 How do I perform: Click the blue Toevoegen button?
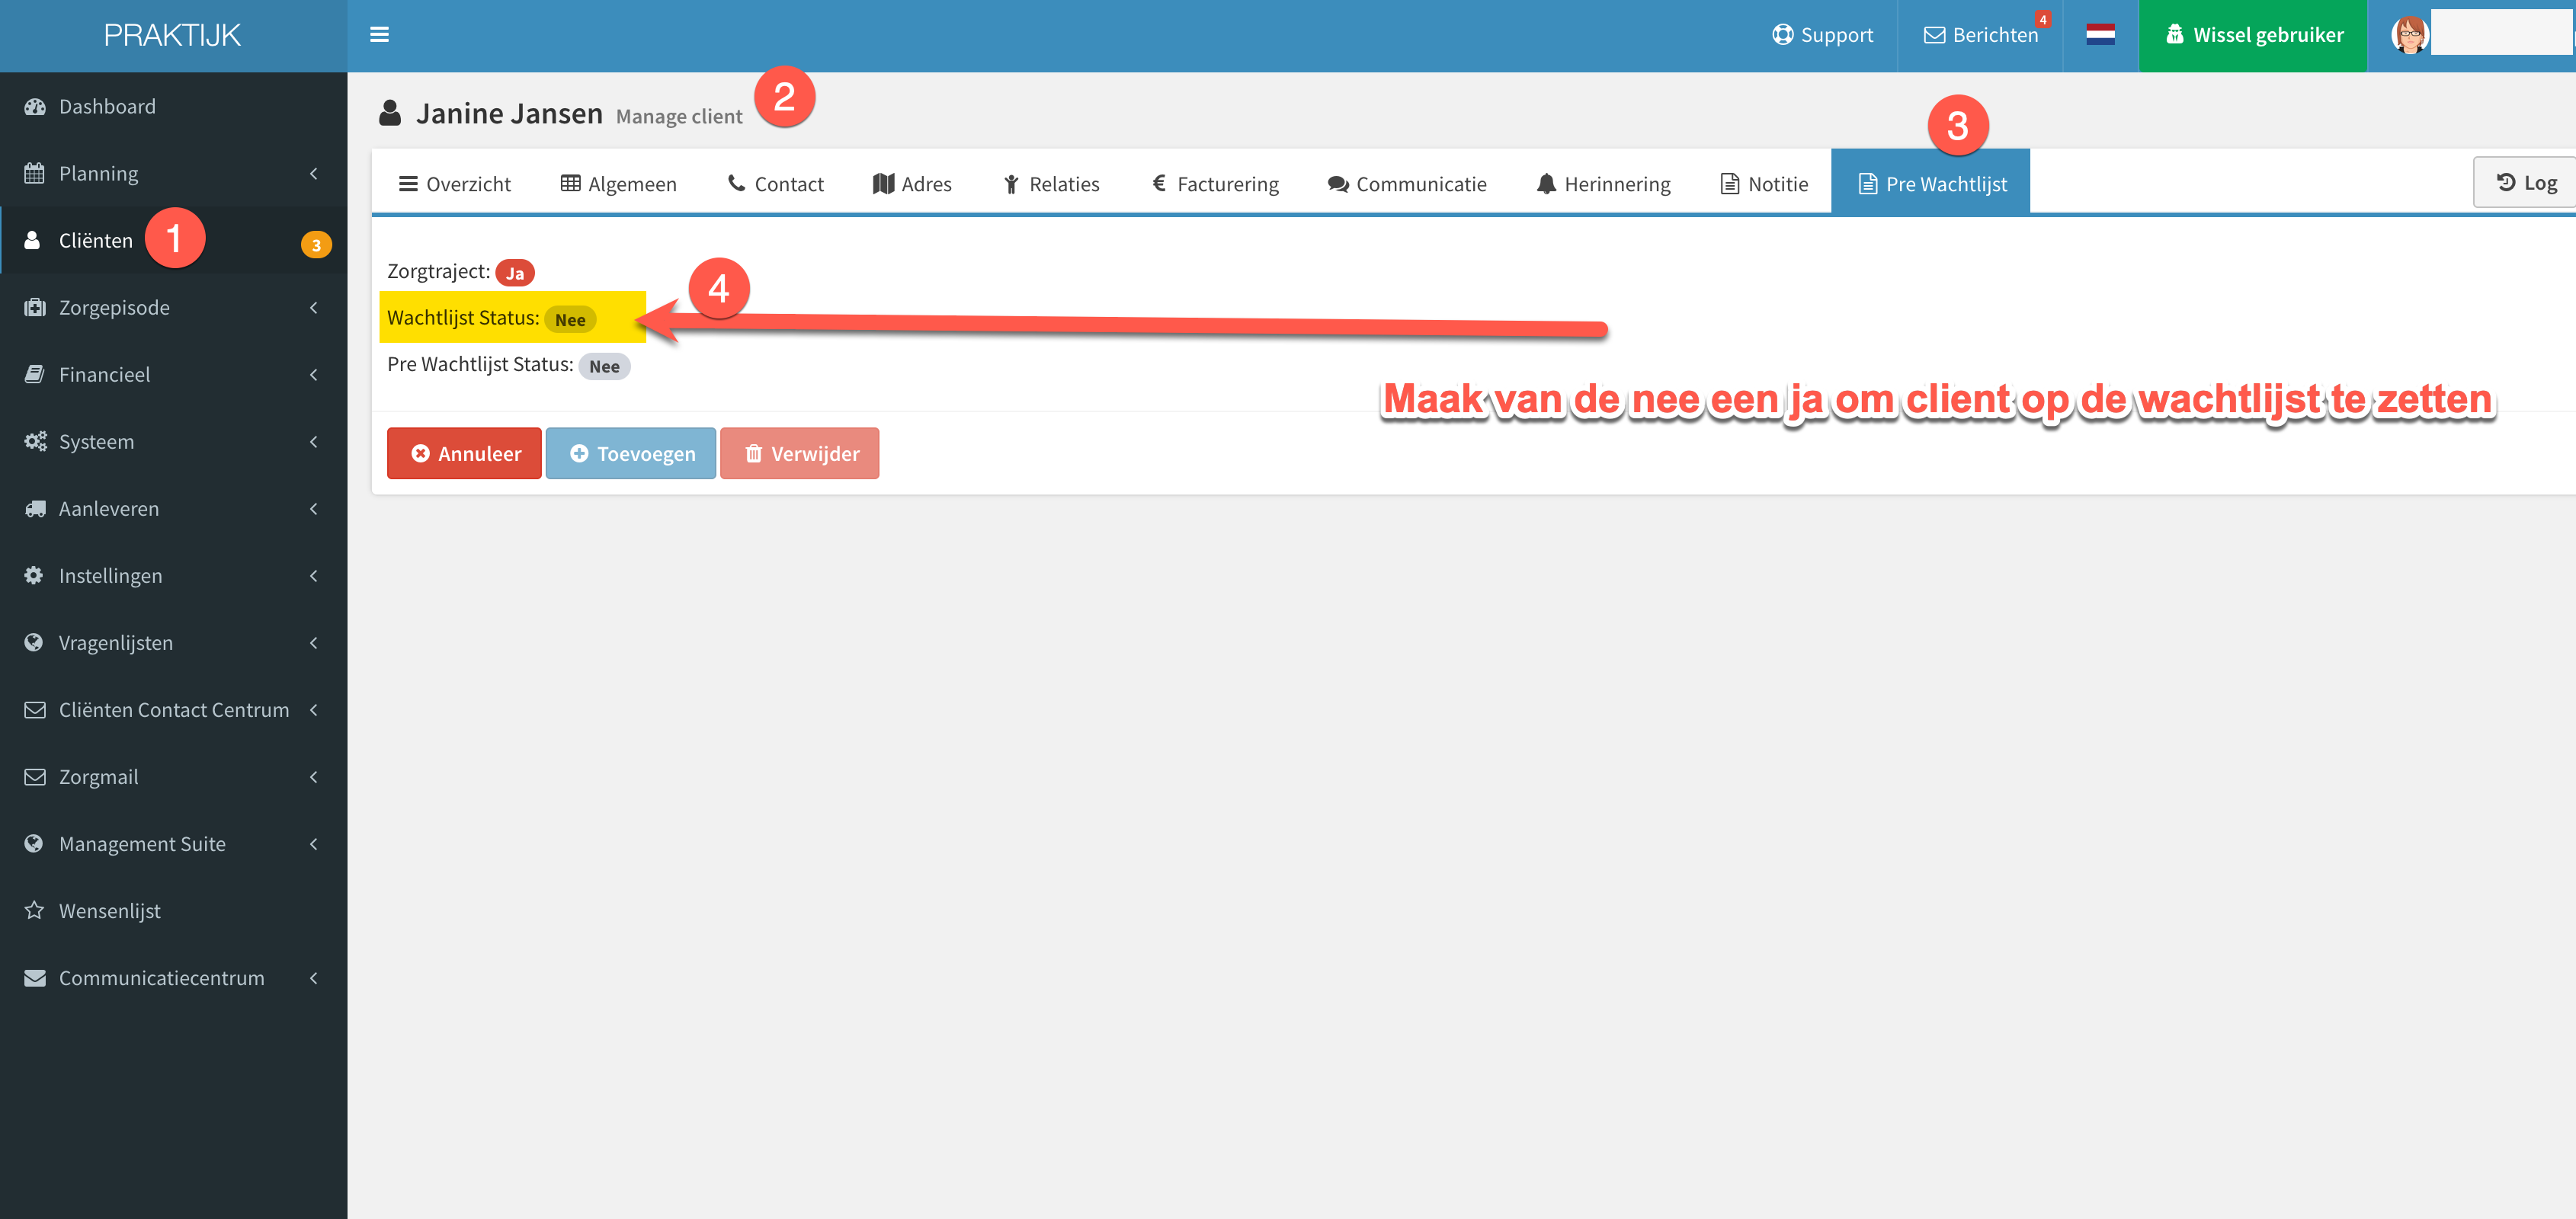[631, 454]
